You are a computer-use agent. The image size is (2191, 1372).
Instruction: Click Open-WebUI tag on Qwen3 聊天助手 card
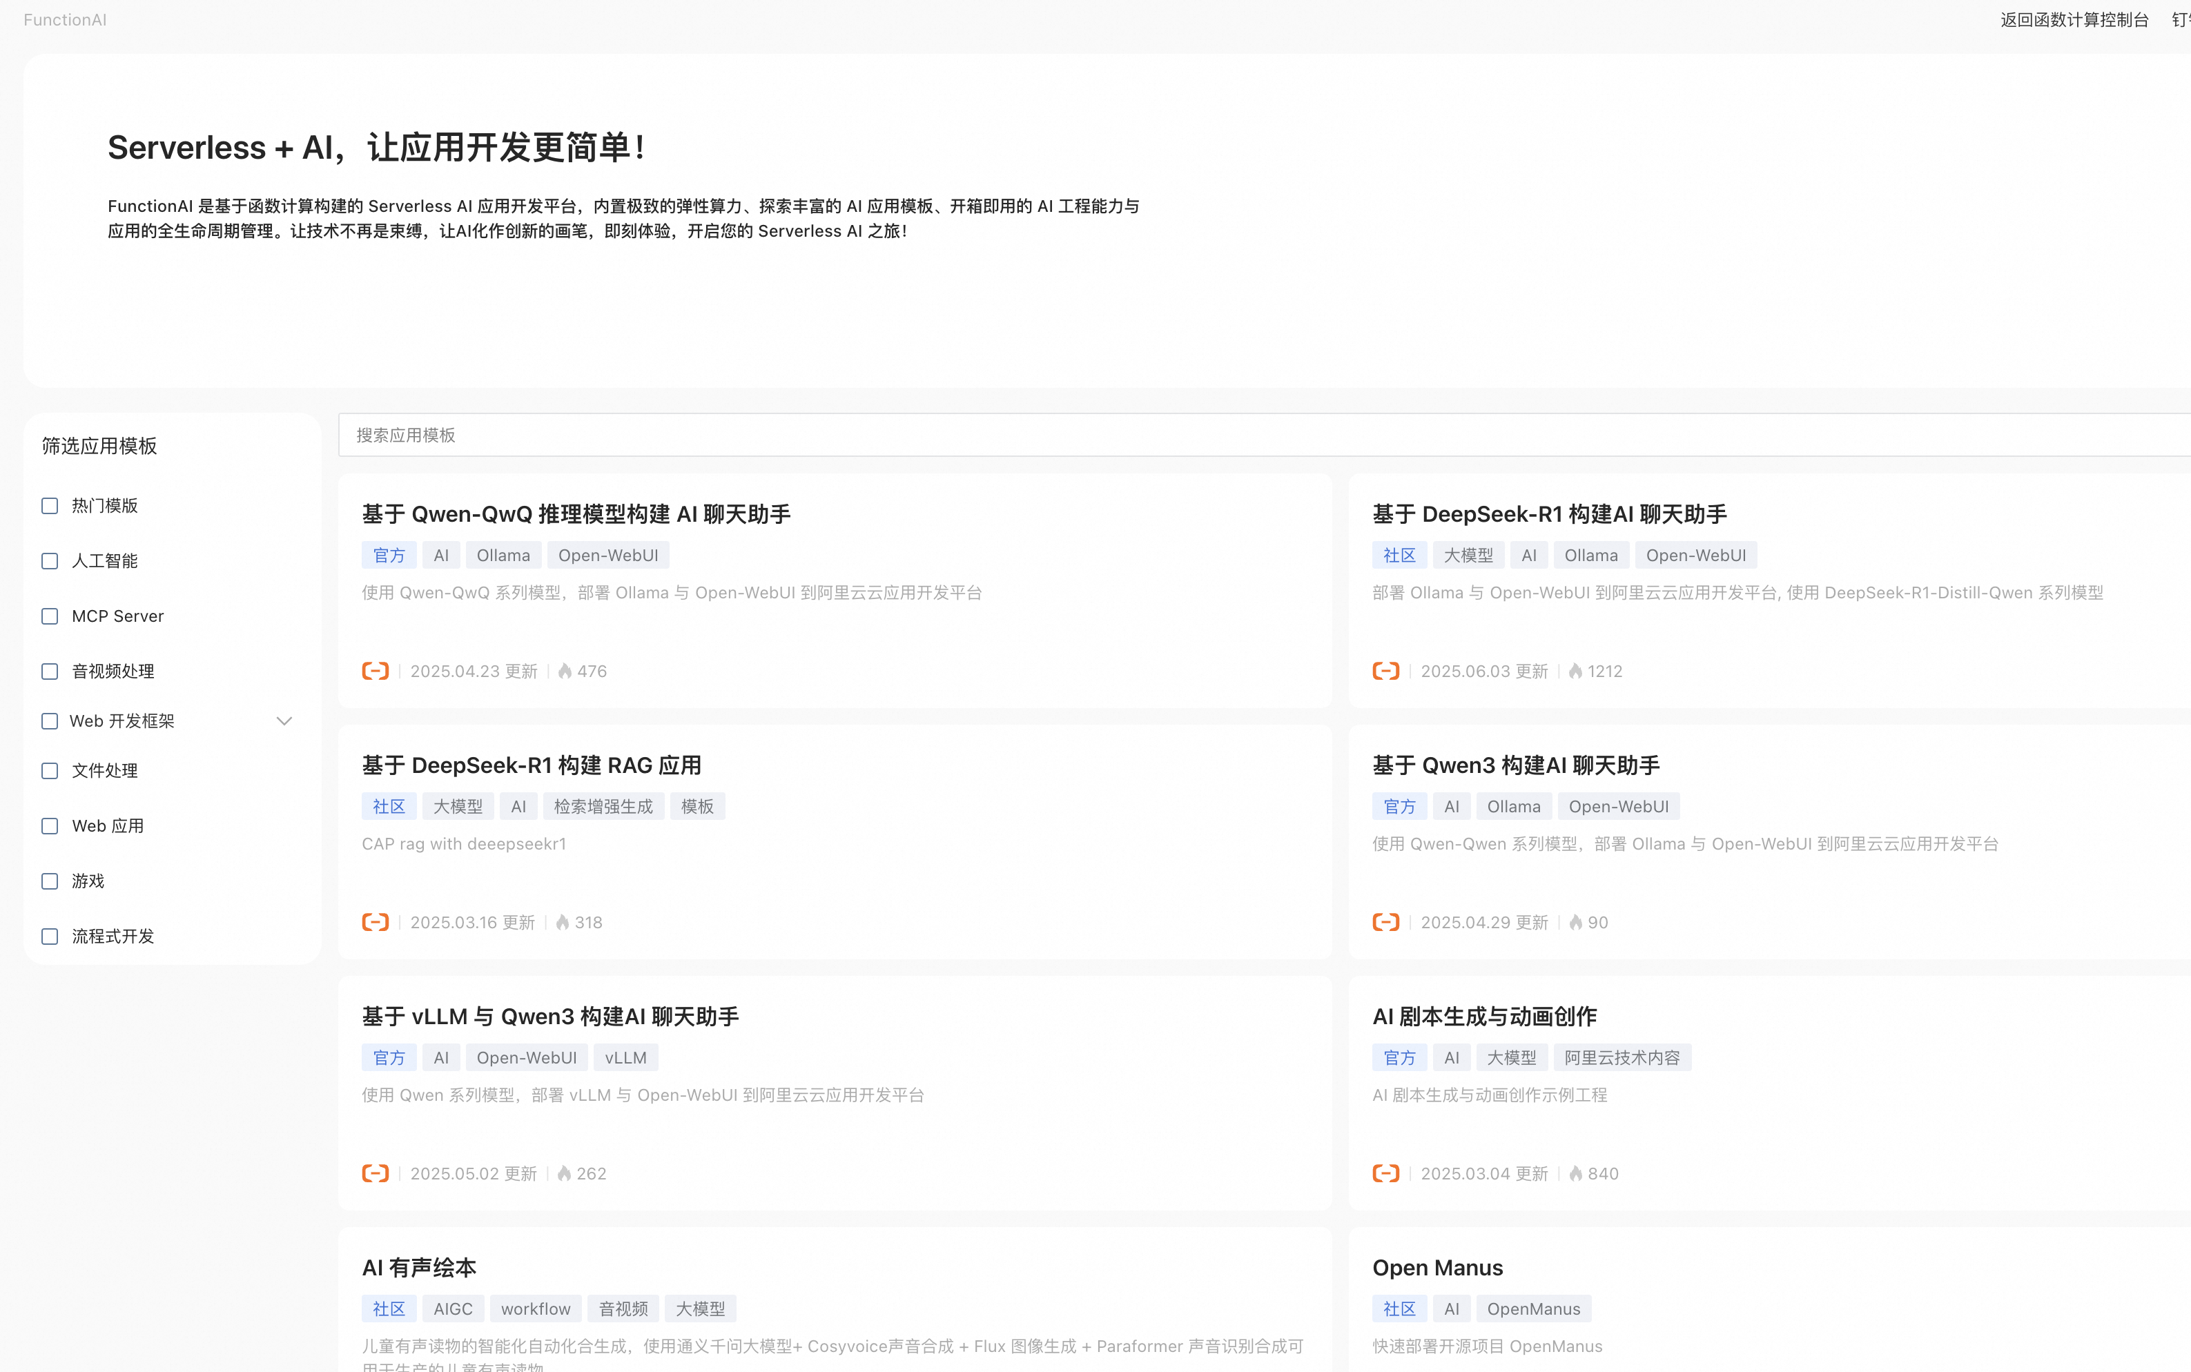point(1618,807)
